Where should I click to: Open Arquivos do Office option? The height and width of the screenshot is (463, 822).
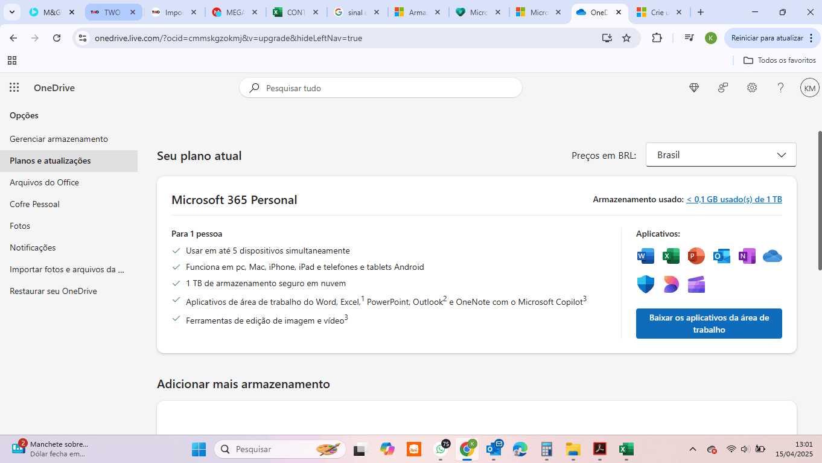44,182
